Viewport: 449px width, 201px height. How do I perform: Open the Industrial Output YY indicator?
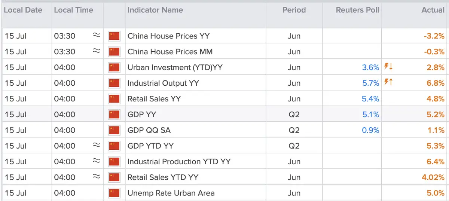[x=163, y=83]
